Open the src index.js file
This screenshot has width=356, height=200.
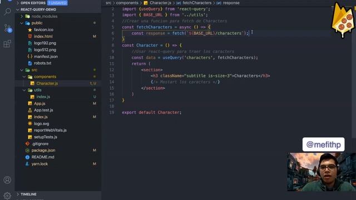pyautogui.click(x=41, y=117)
